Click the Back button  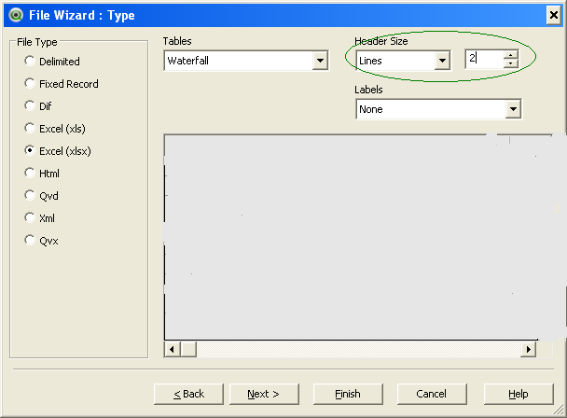click(188, 394)
